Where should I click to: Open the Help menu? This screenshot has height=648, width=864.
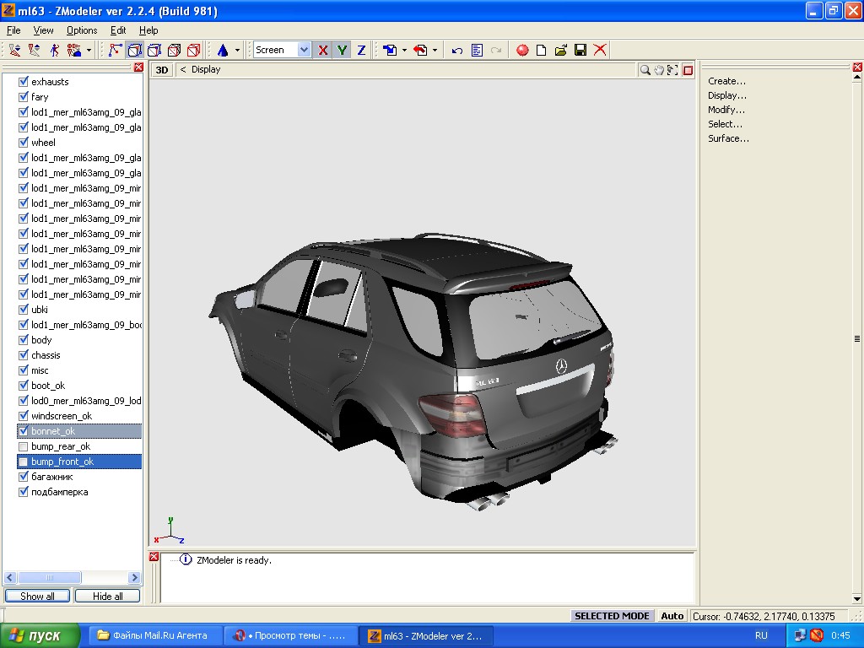click(x=148, y=30)
